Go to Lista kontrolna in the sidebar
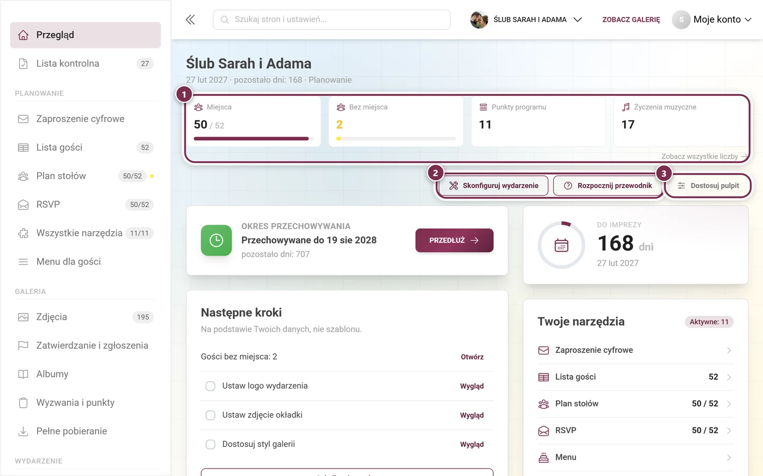The height and width of the screenshot is (476, 763). 85,63
